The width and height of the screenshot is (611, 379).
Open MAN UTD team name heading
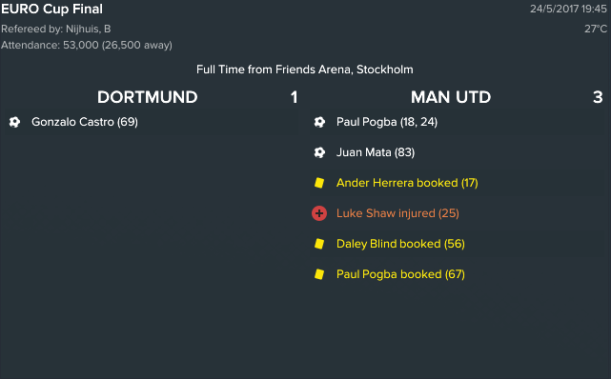click(451, 97)
